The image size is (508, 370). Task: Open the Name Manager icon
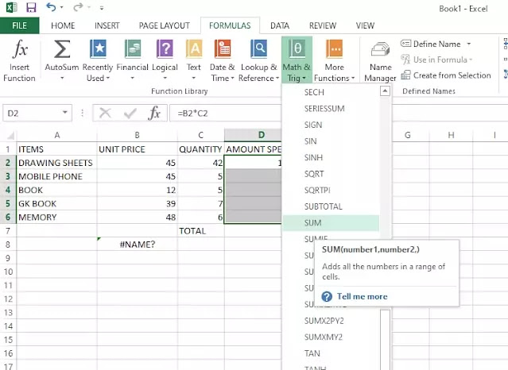[x=380, y=50]
